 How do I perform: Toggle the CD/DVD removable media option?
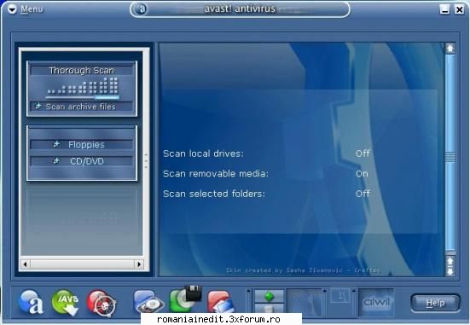pyautogui.click(x=82, y=161)
